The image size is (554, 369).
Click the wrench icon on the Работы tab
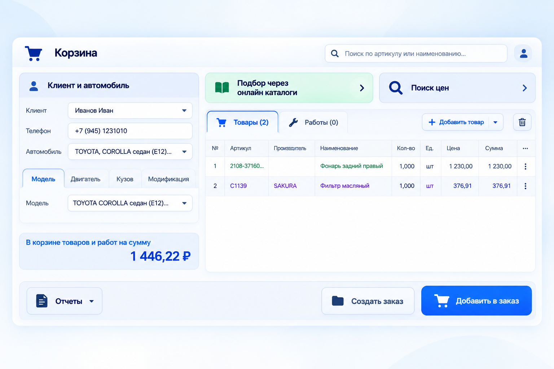(293, 123)
